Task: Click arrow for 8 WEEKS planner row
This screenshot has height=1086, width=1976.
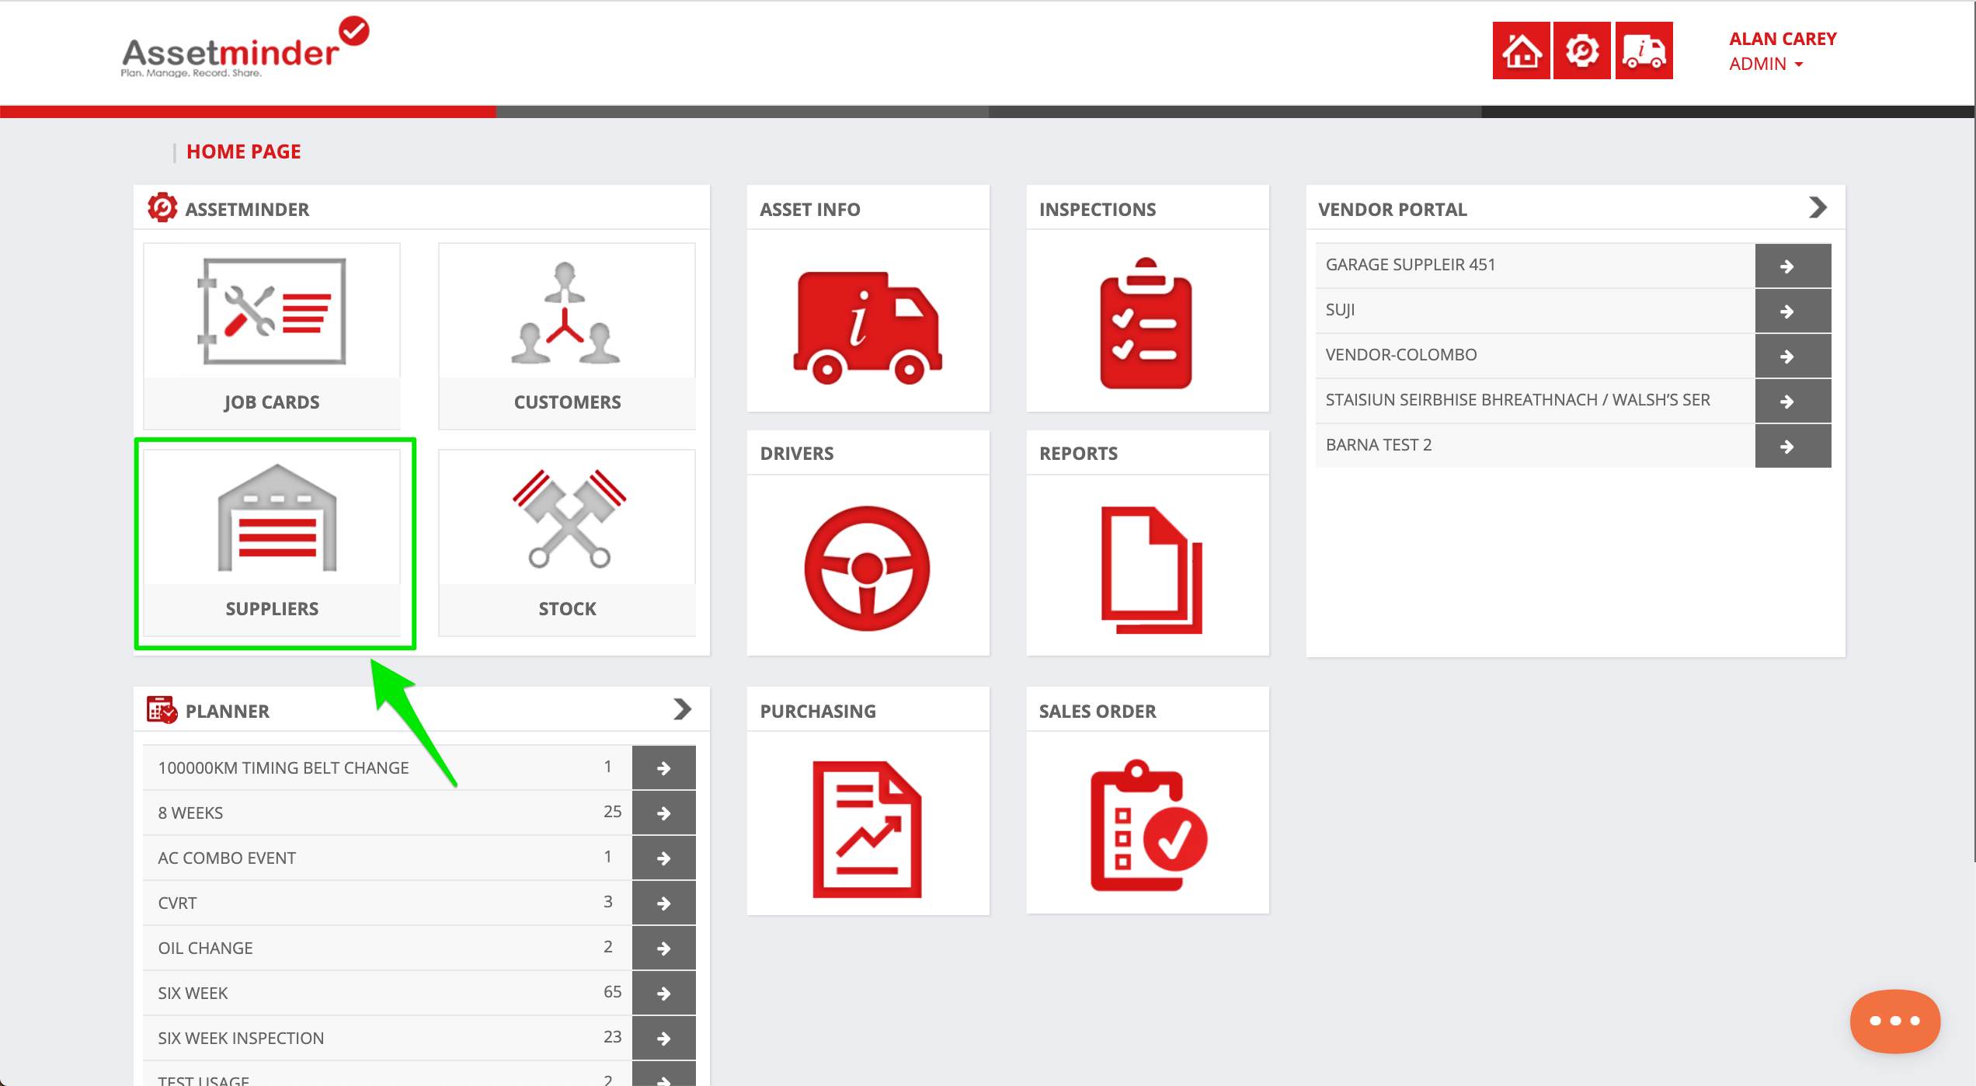Action: 664,813
